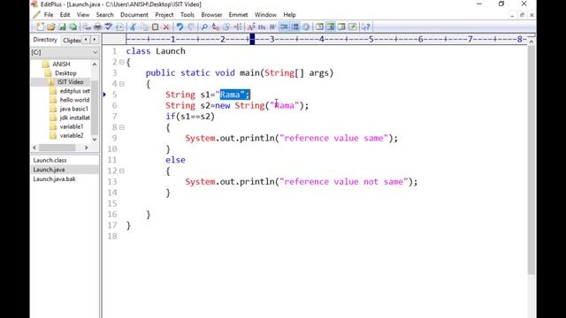Screen dimensions: 566x318
Task: Toggle the Output window toolbar button
Action: pyautogui.click(x=342, y=26)
